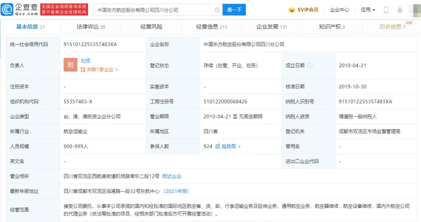Click business term 2010-04-21 至 无固定期限
Image resolution: width=421 pixels, height=222 pixels.
(x=233, y=116)
